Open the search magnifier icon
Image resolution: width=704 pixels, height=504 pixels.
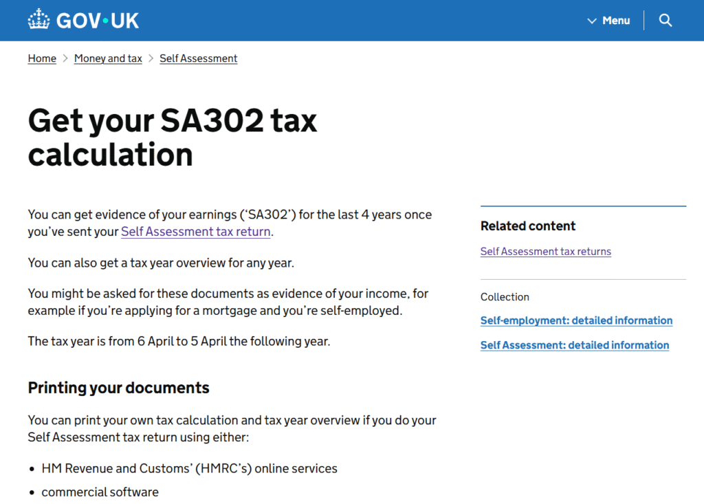tap(665, 21)
